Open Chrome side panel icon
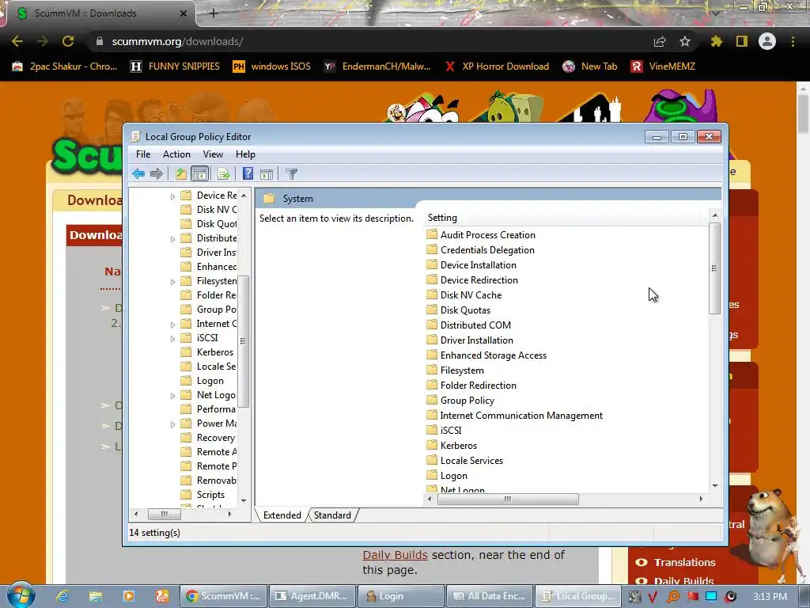The image size is (810, 608). [x=742, y=41]
